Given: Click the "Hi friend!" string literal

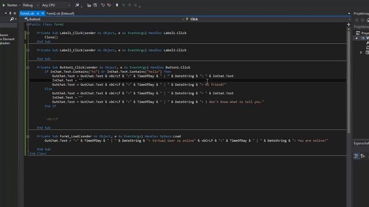Looking at the screenshot, I should tap(213, 85).
